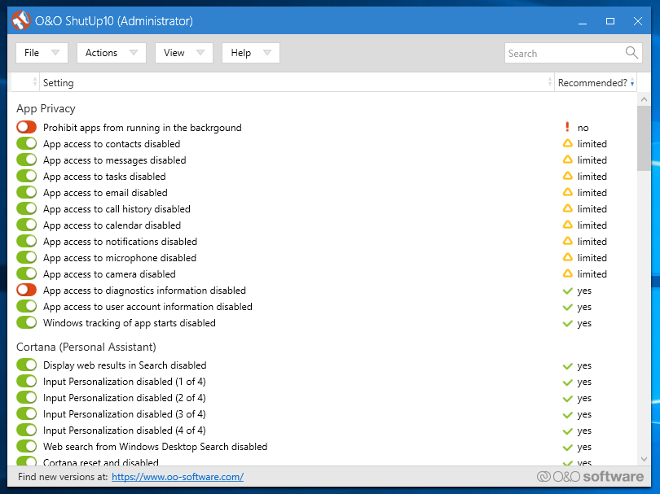Click the green checkmark for web results in Search
The width and height of the screenshot is (660, 494).
(x=567, y=365)
